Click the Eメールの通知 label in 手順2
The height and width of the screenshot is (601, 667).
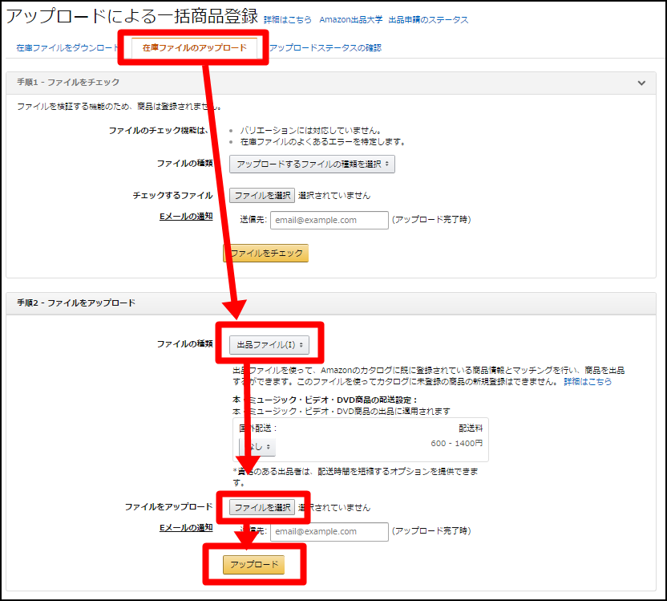(x=186, y=527)
